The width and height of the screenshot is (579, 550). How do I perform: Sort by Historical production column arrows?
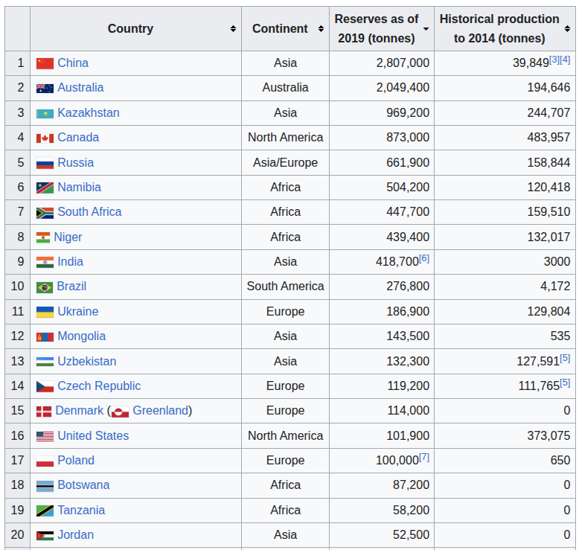tap(567, 28)
